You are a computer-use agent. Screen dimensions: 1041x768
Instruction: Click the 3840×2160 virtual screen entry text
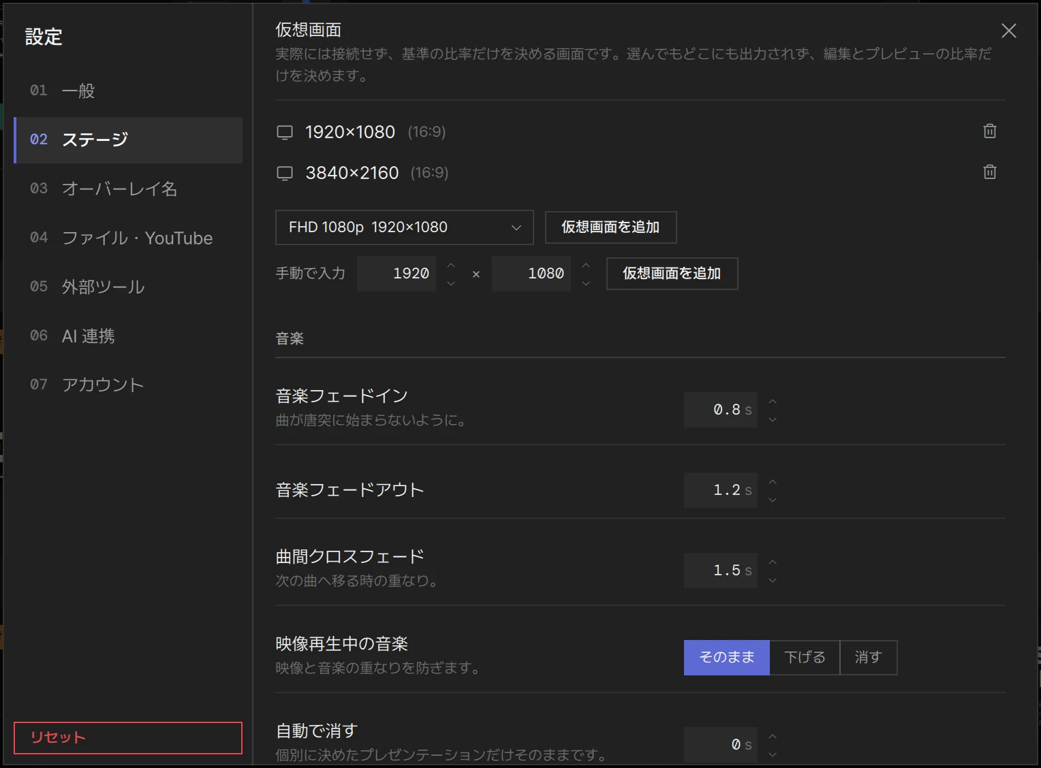352,173
